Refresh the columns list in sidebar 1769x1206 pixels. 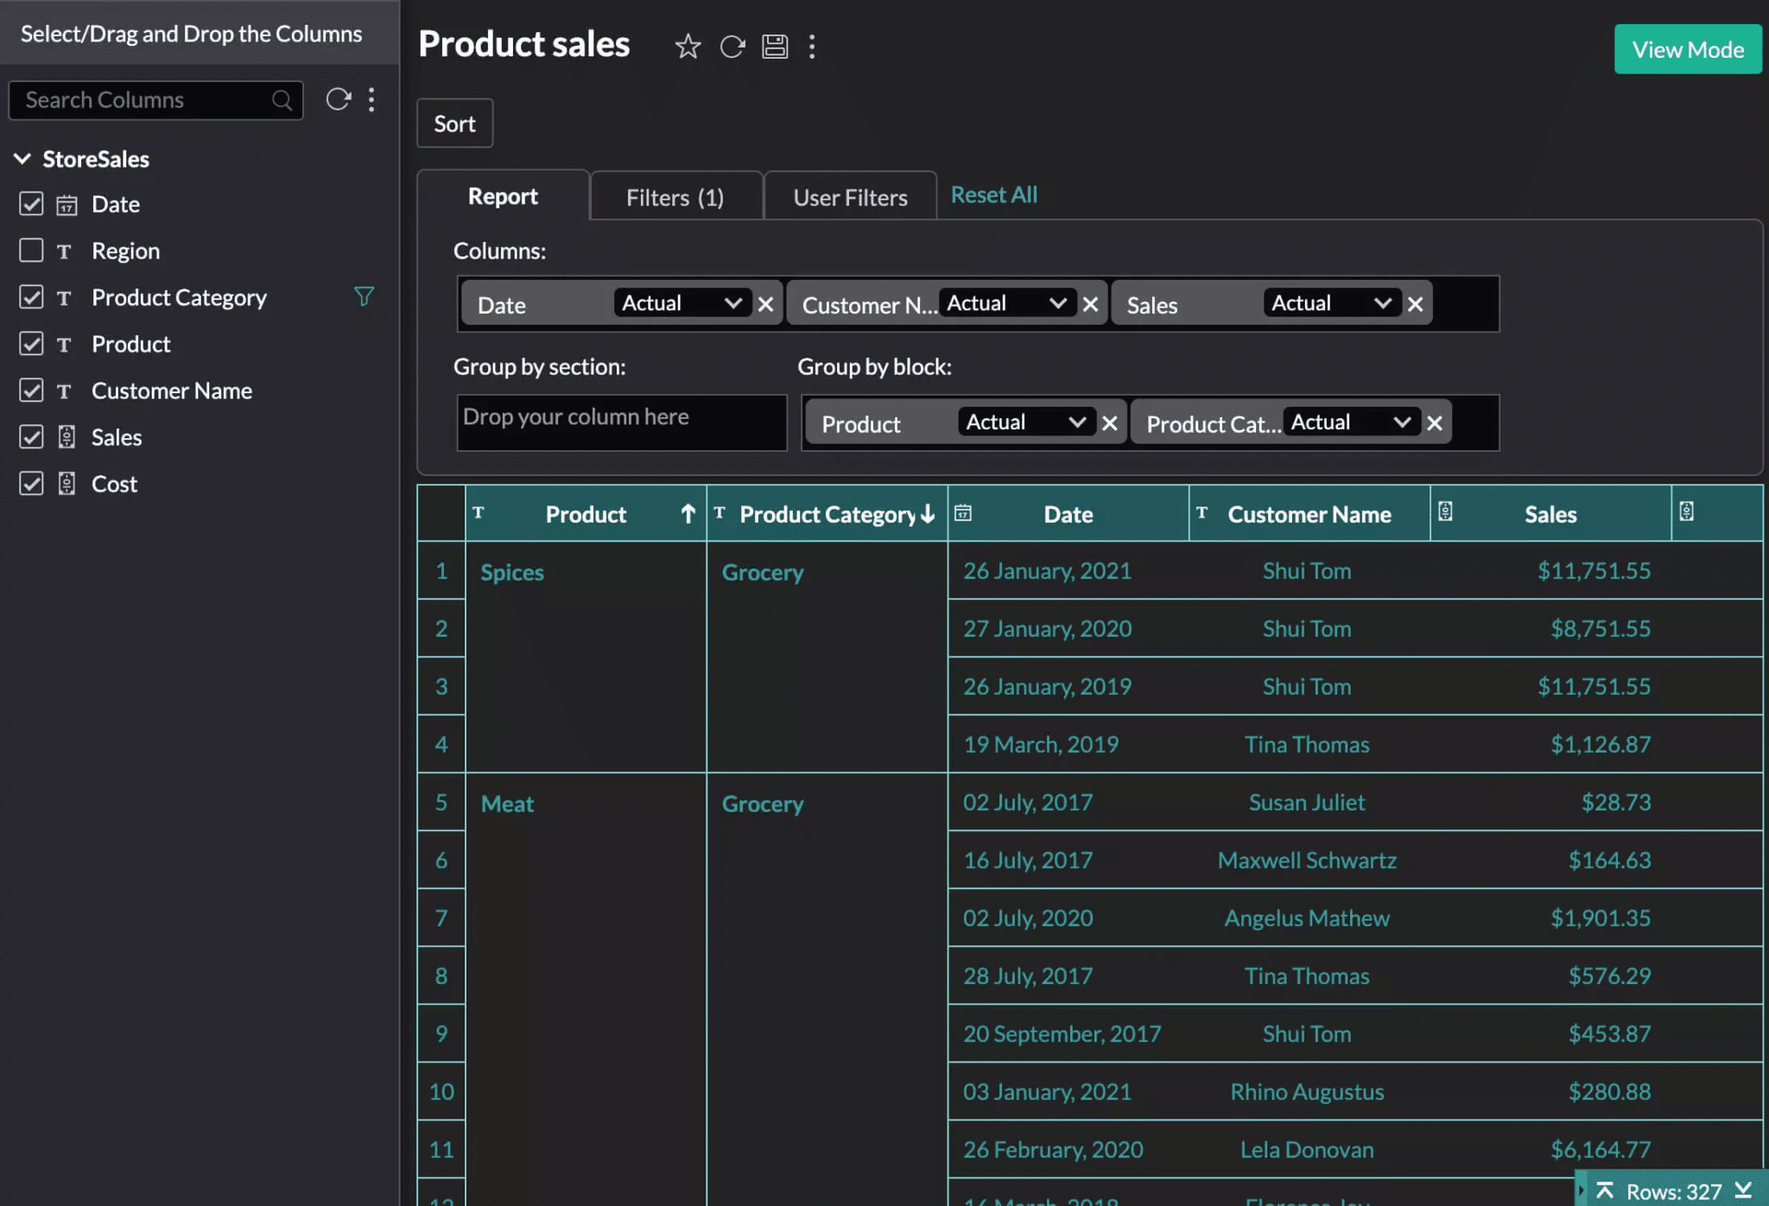pos(338,99)
